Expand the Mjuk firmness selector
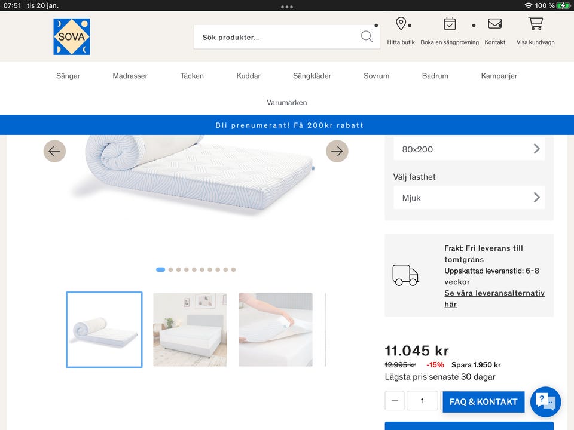The width and height of the screenshot is (574, 430). click(x=469, y=198)
